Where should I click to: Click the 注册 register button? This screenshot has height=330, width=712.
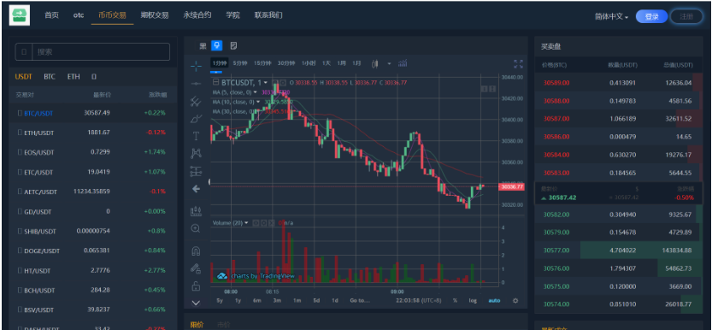[687, 16]
